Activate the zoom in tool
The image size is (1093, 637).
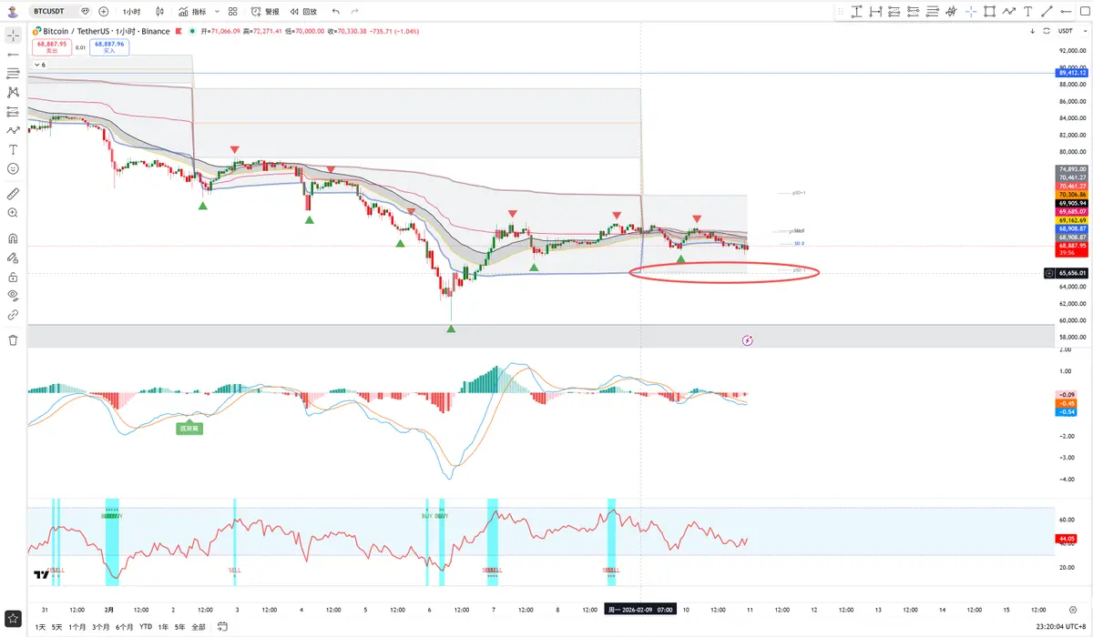[13, 213]
